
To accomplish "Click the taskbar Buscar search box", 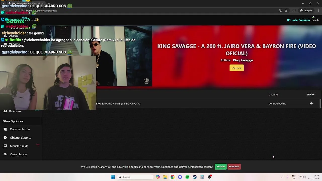I will tap(135, 177).
